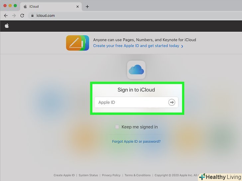Click the Apple logo in black bar
The height and width of the screenshot is (181, 242).
pos(7,26)
